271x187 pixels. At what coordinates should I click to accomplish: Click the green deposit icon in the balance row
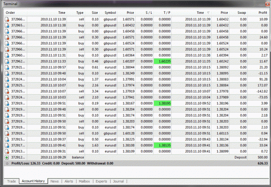tap(7, 157)
